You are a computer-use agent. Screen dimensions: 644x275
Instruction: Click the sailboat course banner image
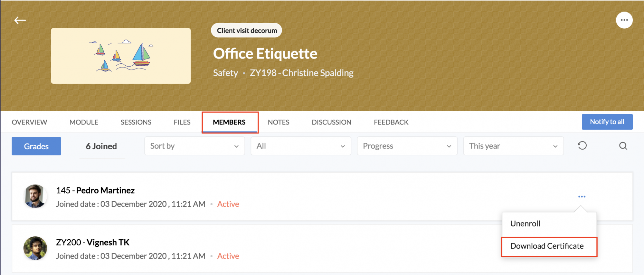click(121, 56)
